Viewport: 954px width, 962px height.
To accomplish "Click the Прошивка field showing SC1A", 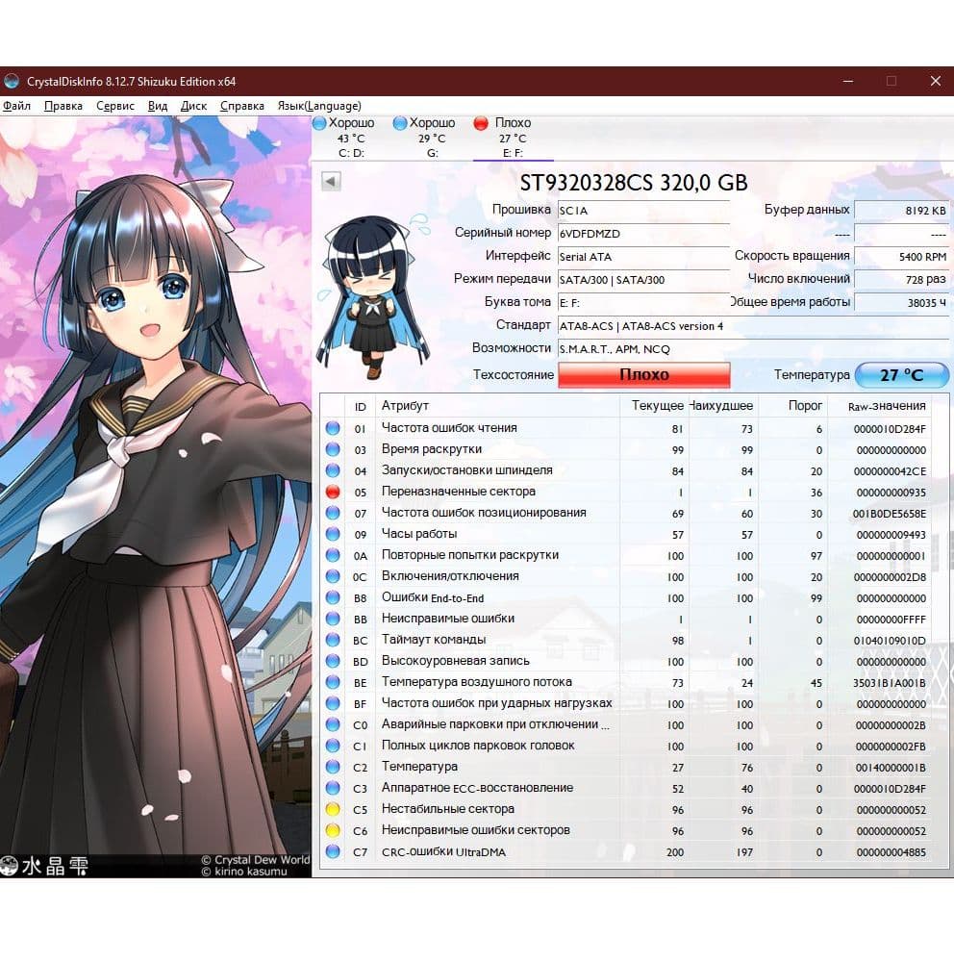I will coord(643,211).
